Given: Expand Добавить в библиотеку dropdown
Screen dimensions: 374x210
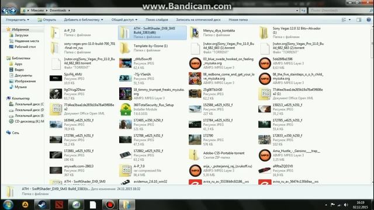Looking at the screenshot, I should (x=84, y=20).
